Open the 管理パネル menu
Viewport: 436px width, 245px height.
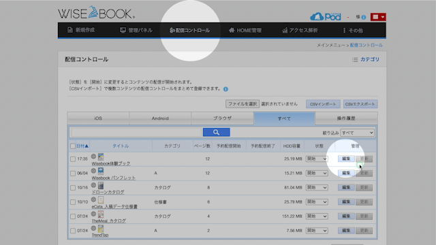pyautogui.click(x=136, y=30)
